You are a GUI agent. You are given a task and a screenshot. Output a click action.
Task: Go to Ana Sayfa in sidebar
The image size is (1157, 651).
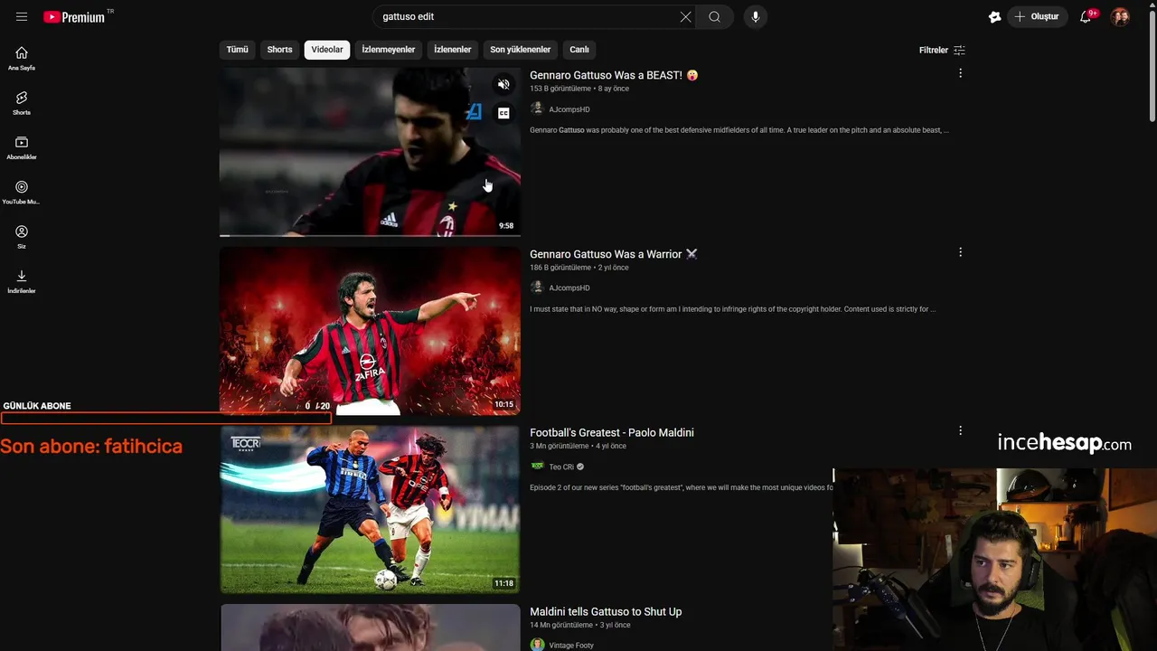coord(22,58)
